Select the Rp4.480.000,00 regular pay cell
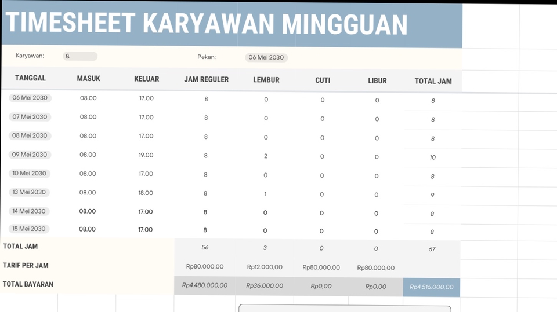This screenshot has width=557, height=312. click(205, 285)
